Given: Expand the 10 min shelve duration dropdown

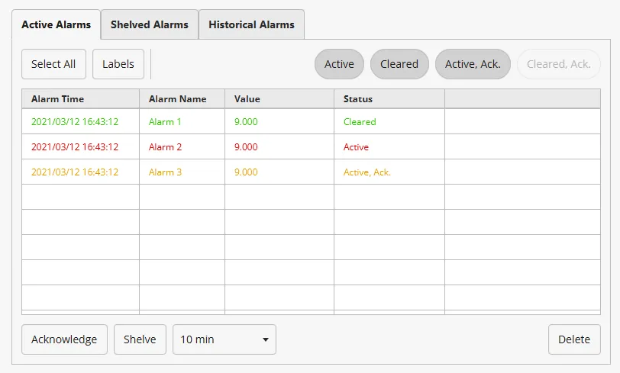Looking at the screenshot, I should click(x=224, y=339).
